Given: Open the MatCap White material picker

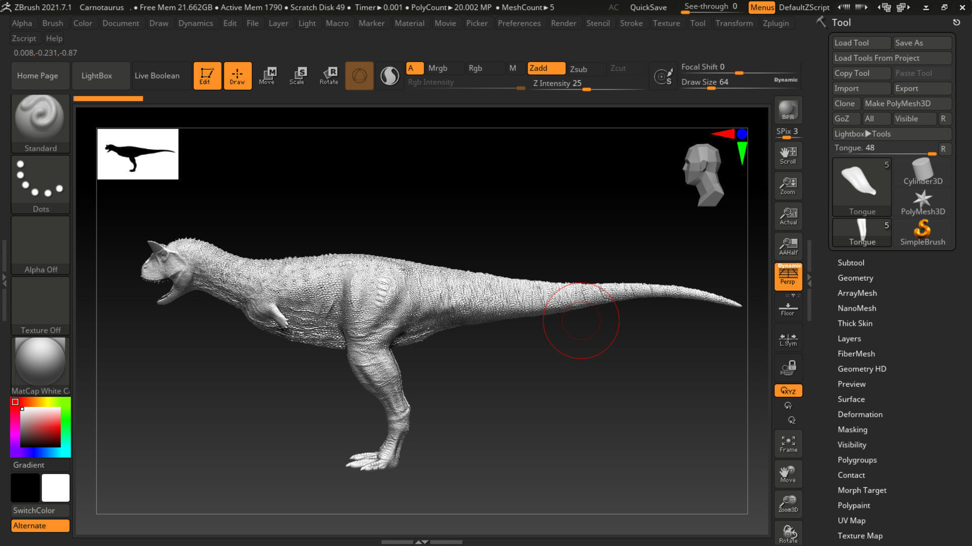Looking at the screenshot, I should pos(40,367).
